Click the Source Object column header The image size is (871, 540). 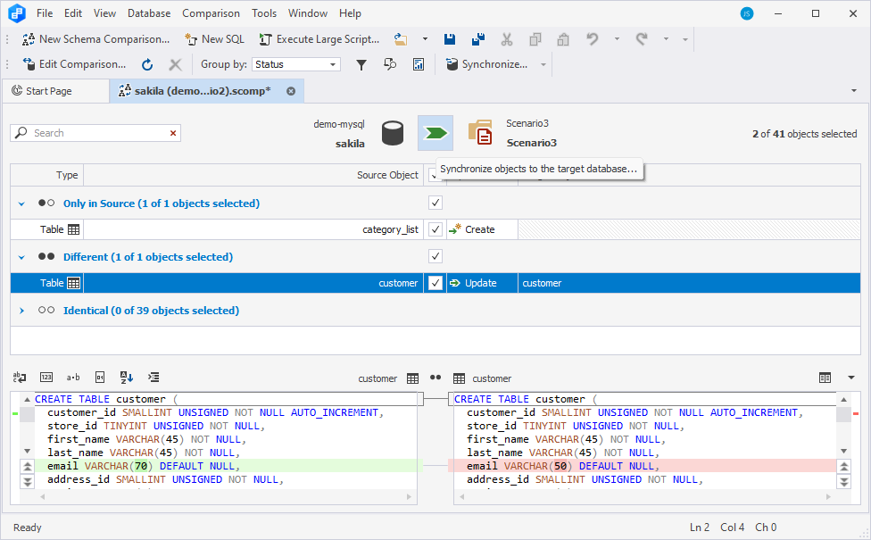tap(253, 175)
